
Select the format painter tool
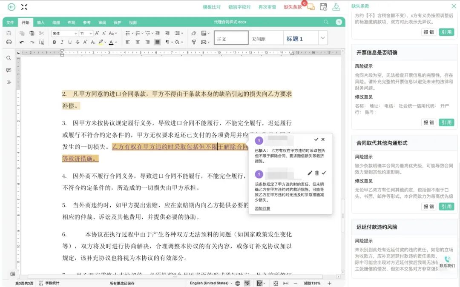194,42
